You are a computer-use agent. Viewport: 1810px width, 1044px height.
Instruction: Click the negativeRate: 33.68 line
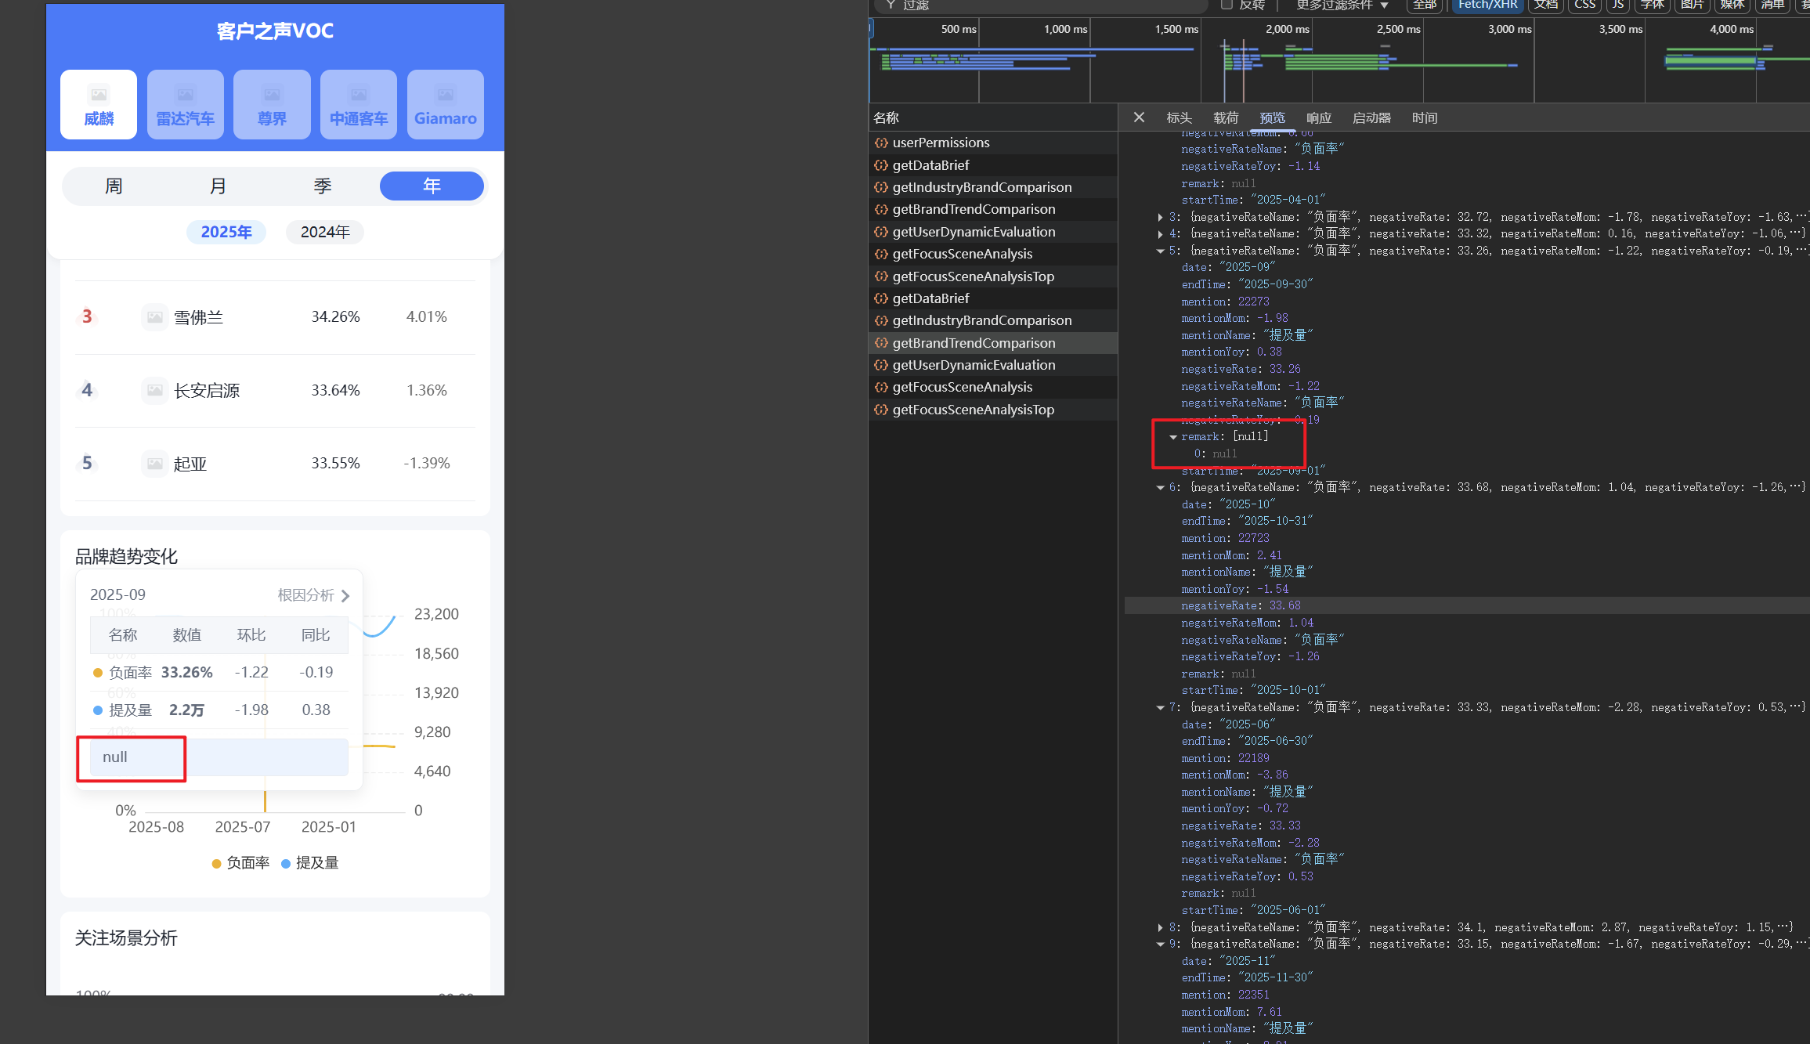[1241, 606]
